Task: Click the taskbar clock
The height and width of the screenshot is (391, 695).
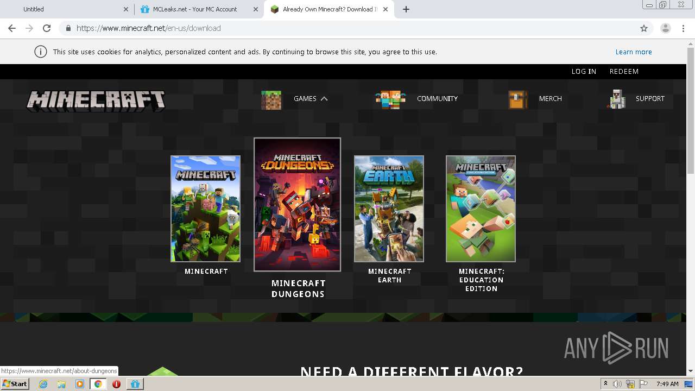Action: pos(667,384)
